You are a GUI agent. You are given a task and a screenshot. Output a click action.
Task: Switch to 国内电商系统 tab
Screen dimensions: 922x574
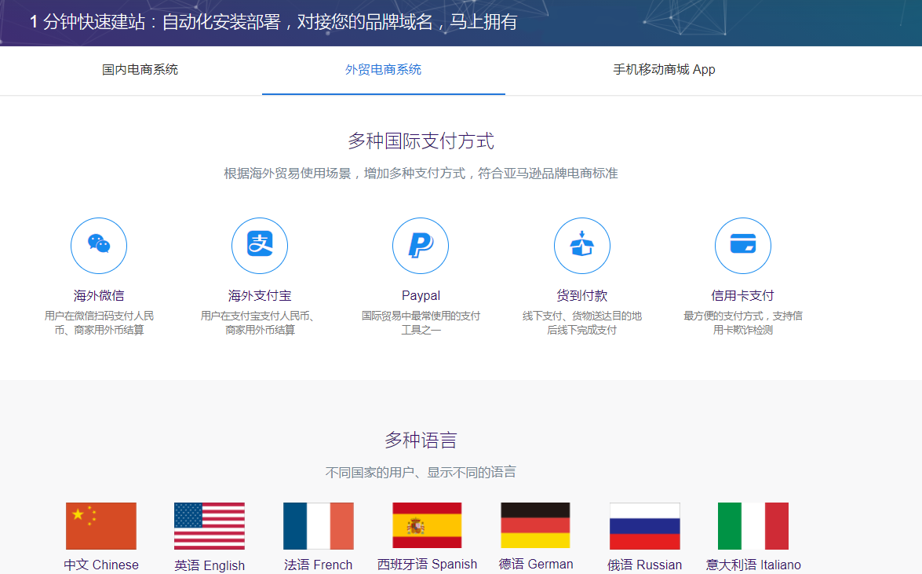[x=140, y=69]
